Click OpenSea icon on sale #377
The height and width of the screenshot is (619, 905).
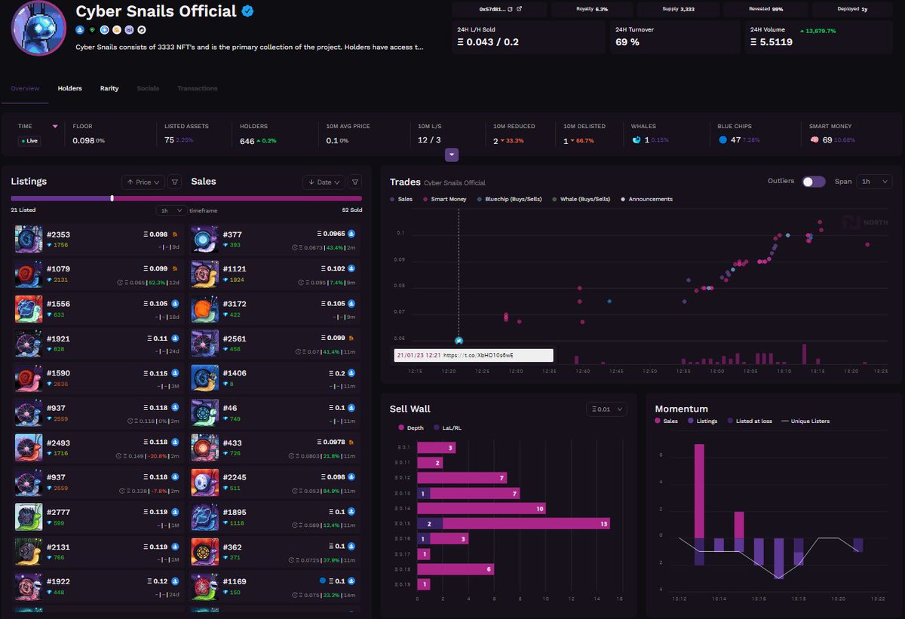click(x=351, y=234)
